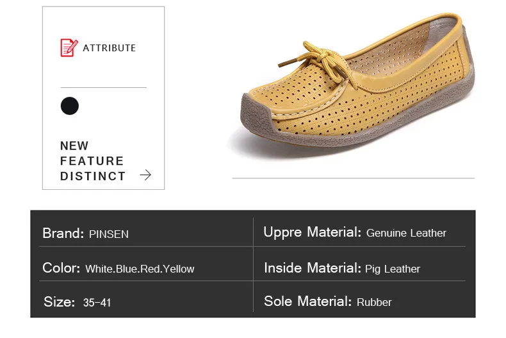Click the red attribute notepad icon
506x338 pixels.
pyautogui.click(x=69, y=48)
